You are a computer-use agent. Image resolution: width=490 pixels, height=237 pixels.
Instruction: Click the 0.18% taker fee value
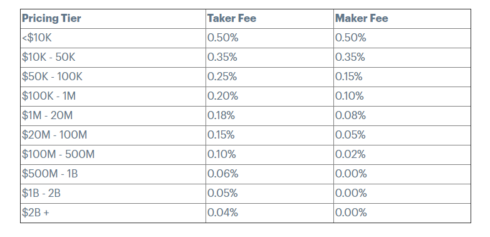click(221, 115)
